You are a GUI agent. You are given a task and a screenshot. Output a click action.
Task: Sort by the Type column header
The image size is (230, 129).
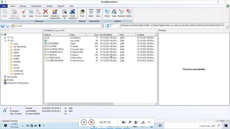(x=78, y=35)
